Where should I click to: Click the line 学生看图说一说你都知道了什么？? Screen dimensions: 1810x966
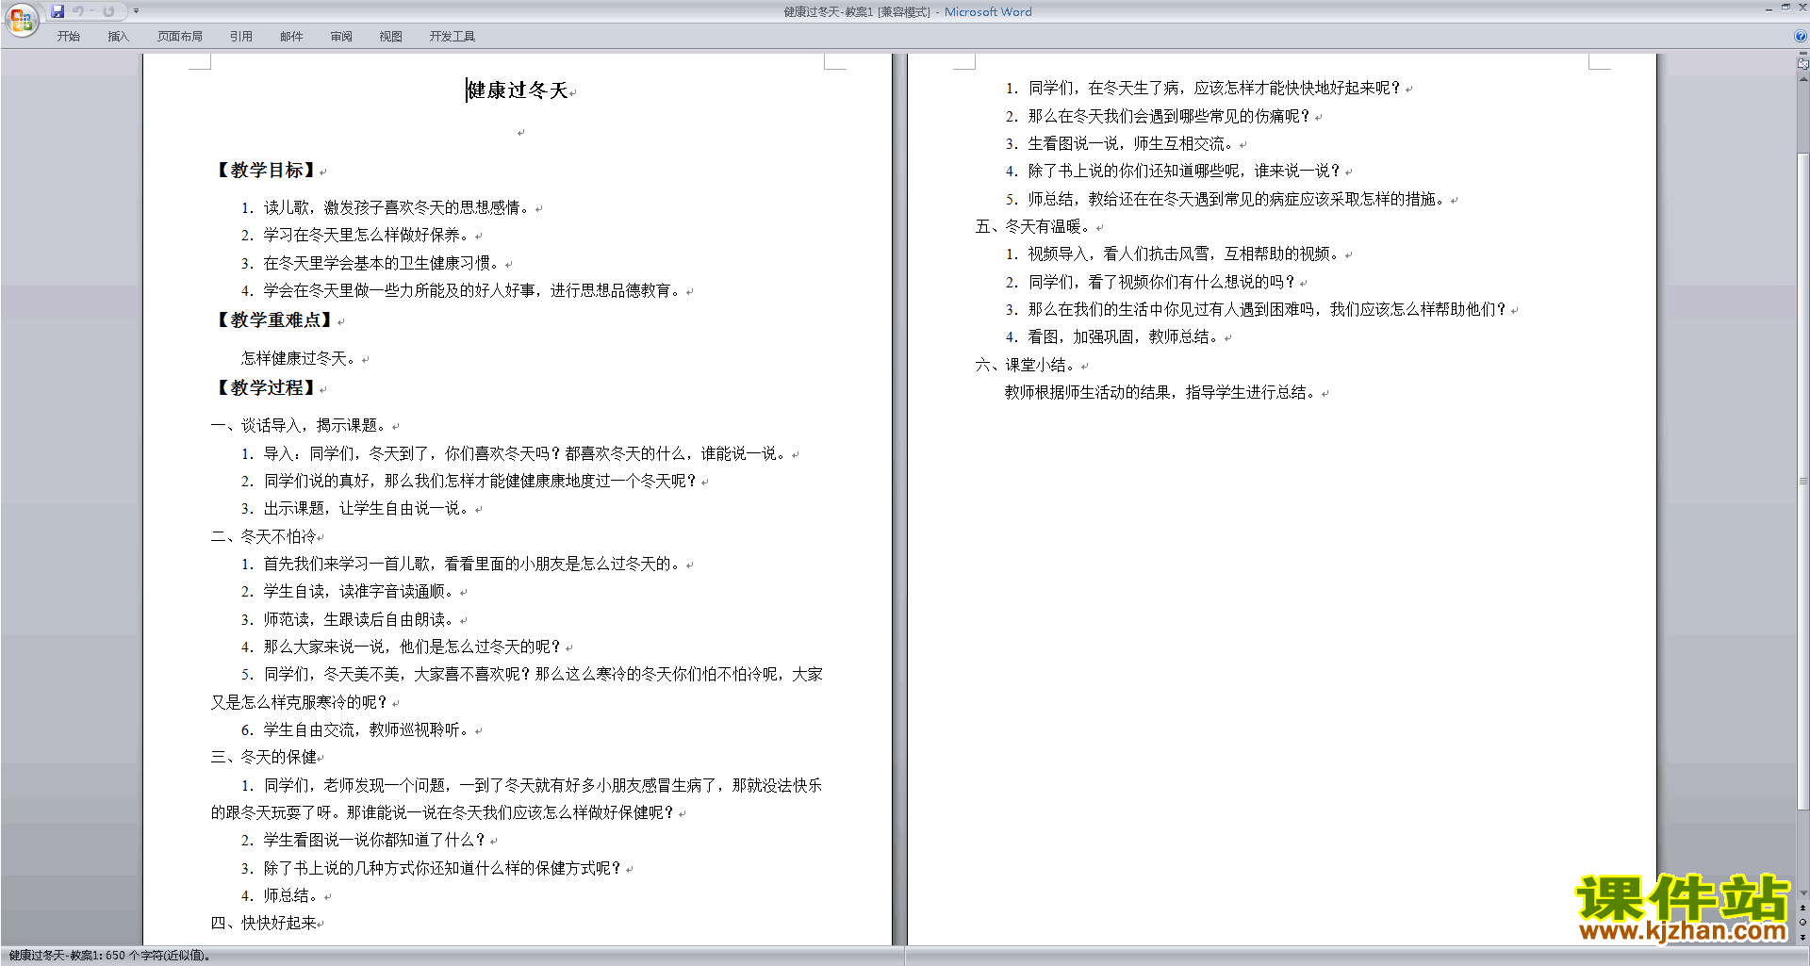point(376,840)
